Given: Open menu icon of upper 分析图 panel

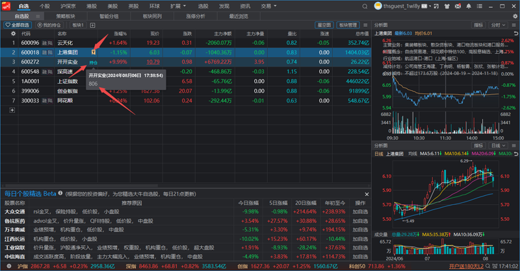Looking at the screenshot, I should tap(514, 25).
